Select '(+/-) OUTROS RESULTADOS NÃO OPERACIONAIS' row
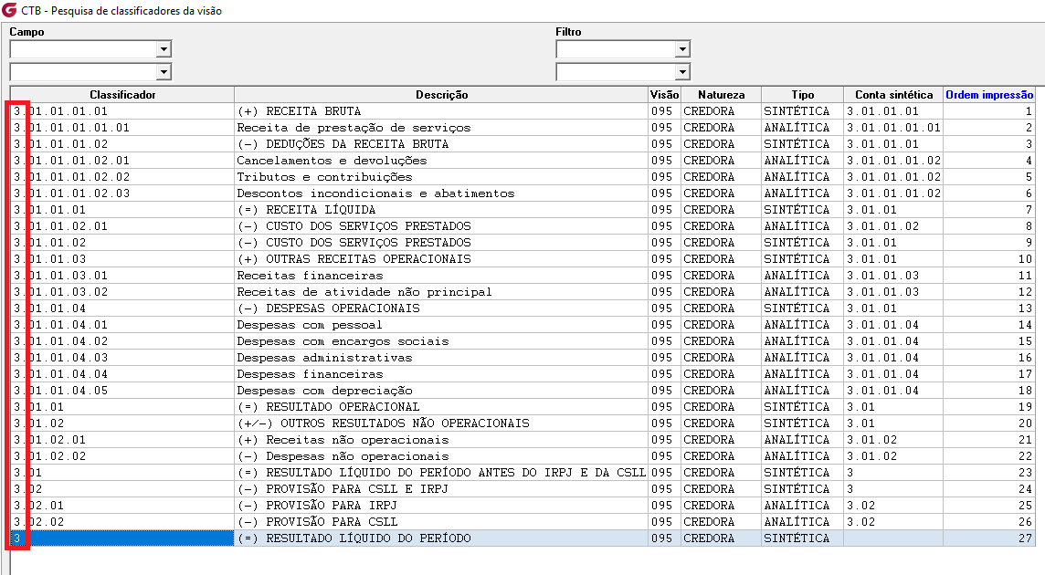This screenshot has width=1045, height=575. (x=522, y=423)
